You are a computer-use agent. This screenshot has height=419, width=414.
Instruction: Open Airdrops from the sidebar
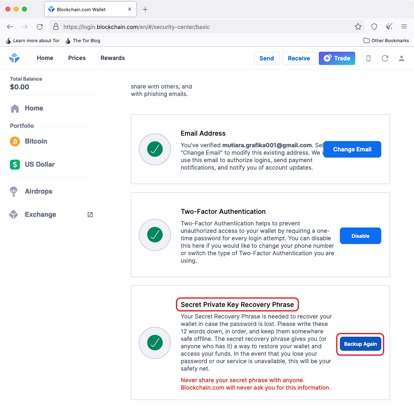click(x=39, y=192)
